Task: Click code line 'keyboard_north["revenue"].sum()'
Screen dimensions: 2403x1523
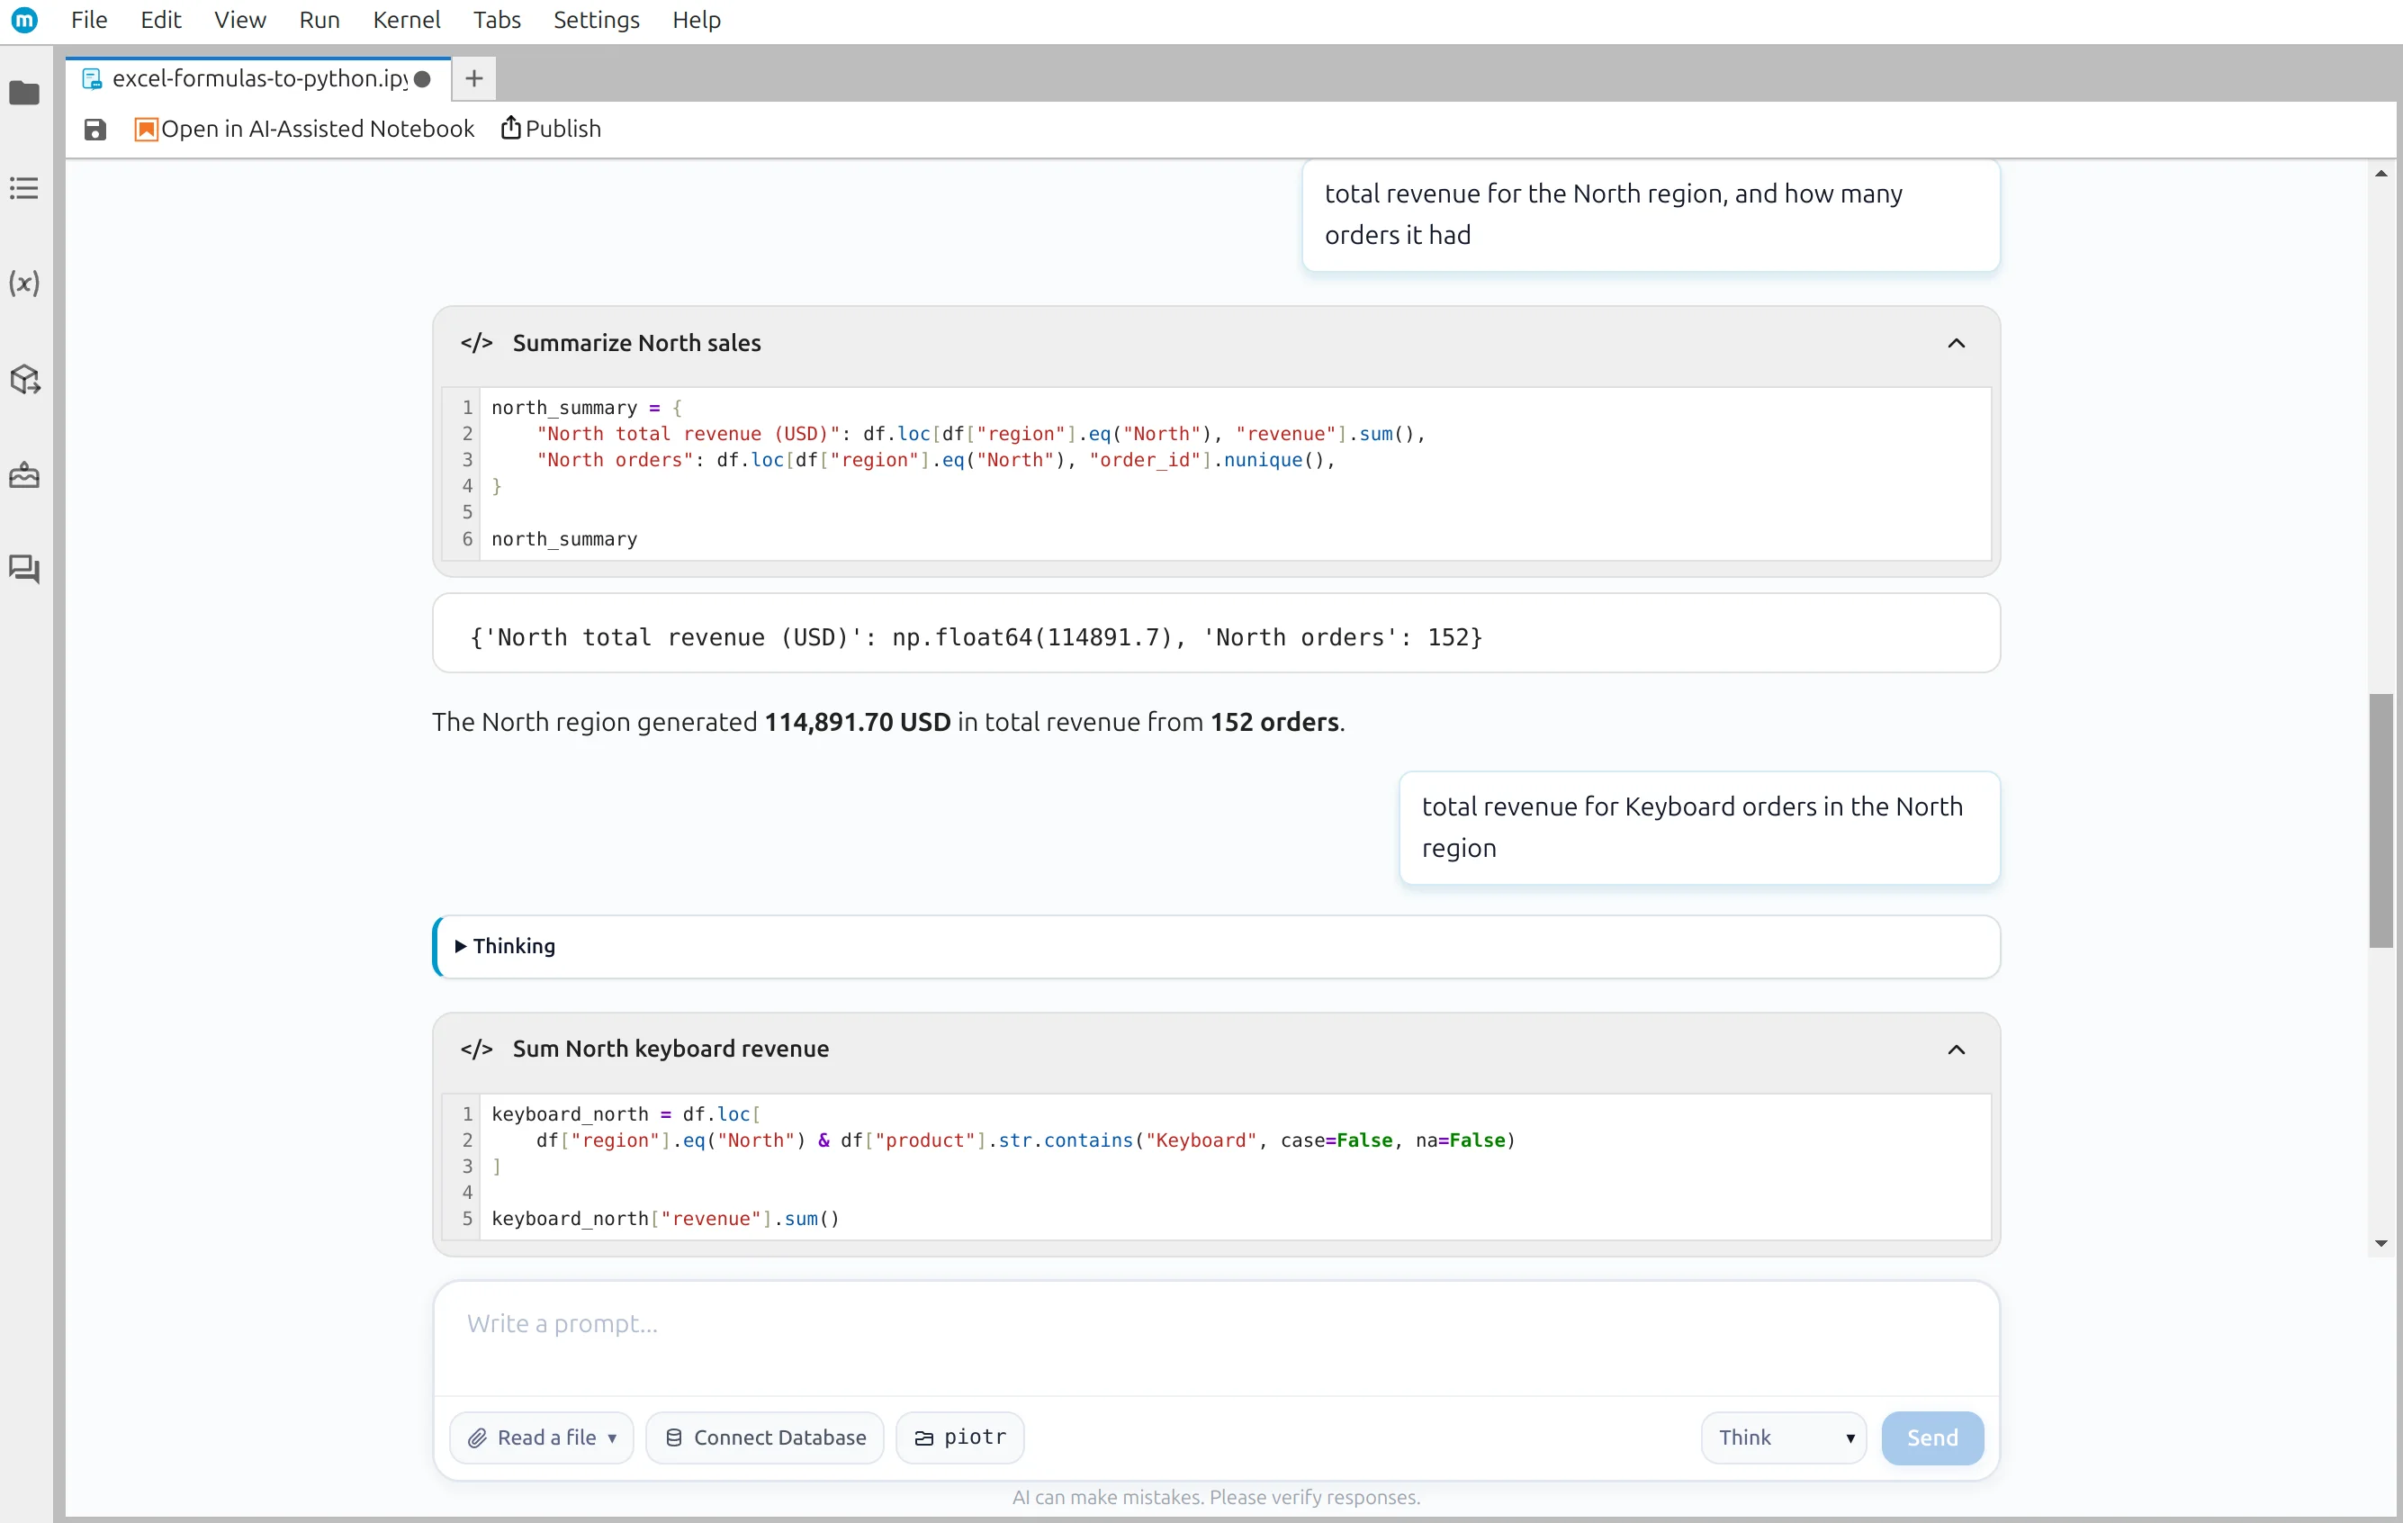Action: click(666, 1219)
